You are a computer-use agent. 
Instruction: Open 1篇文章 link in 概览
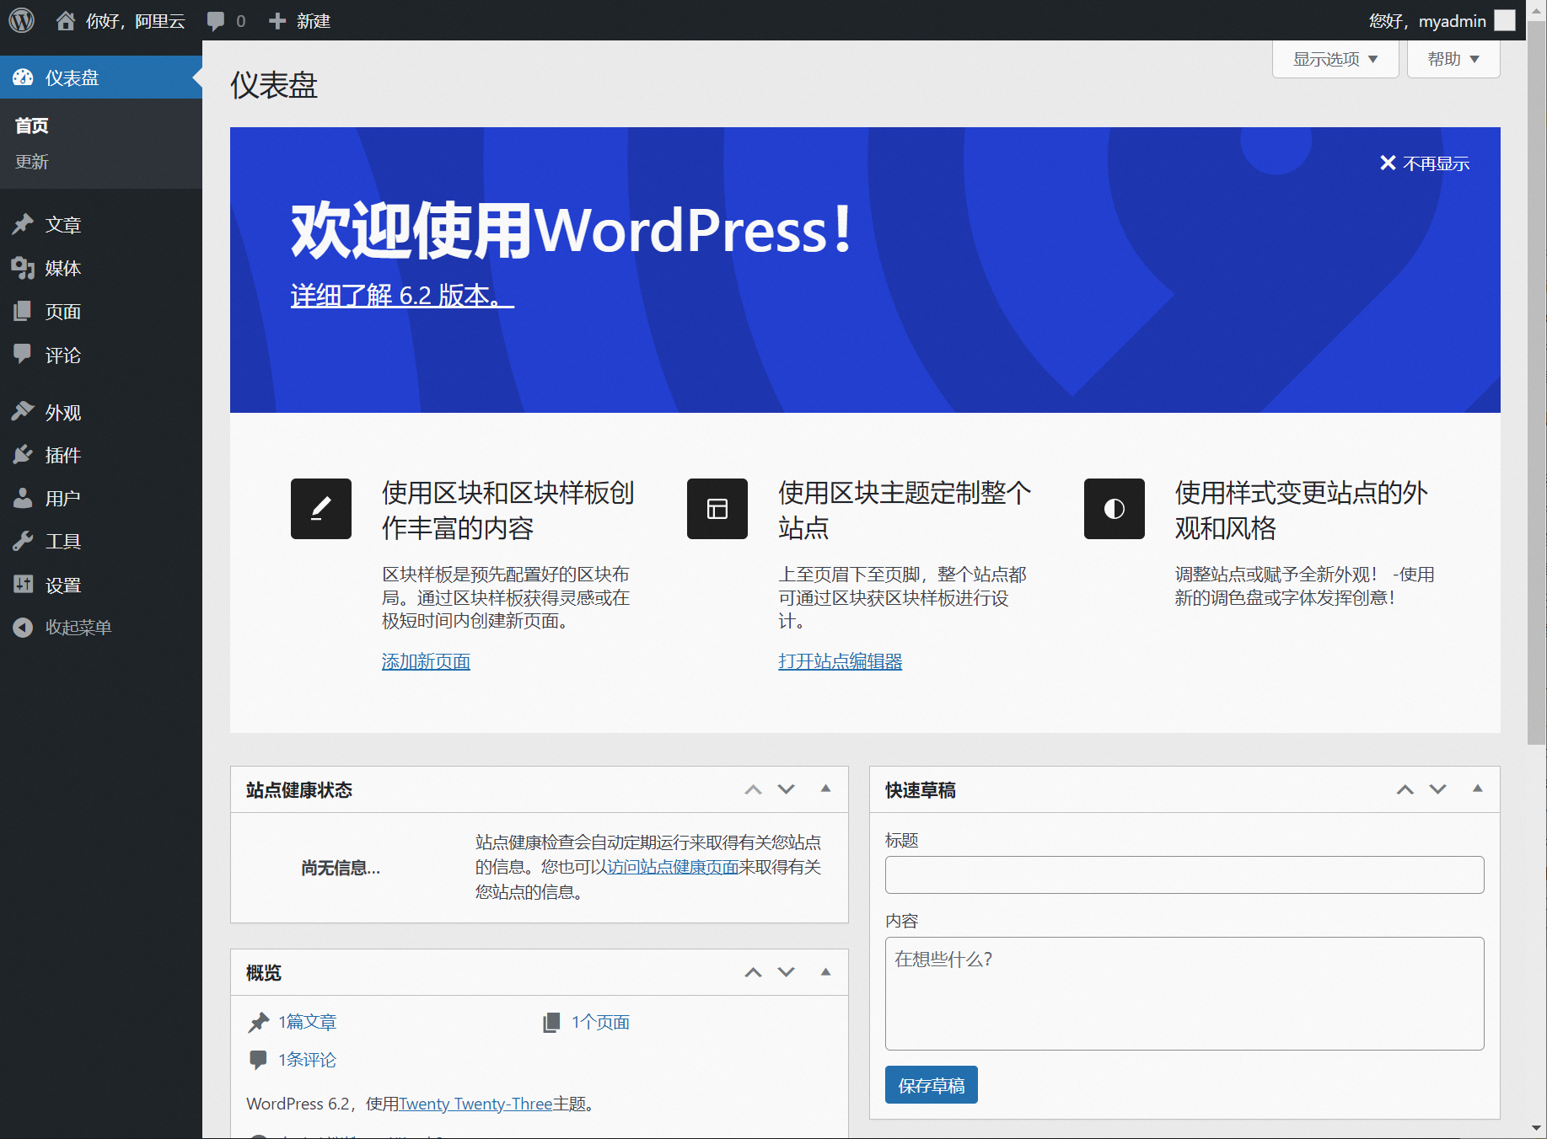click(x=307, y=1022)
